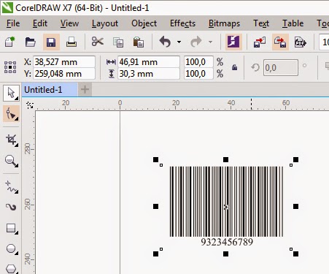Open the File menu
This screenshot has height=274, width=329.
(13, 23)
